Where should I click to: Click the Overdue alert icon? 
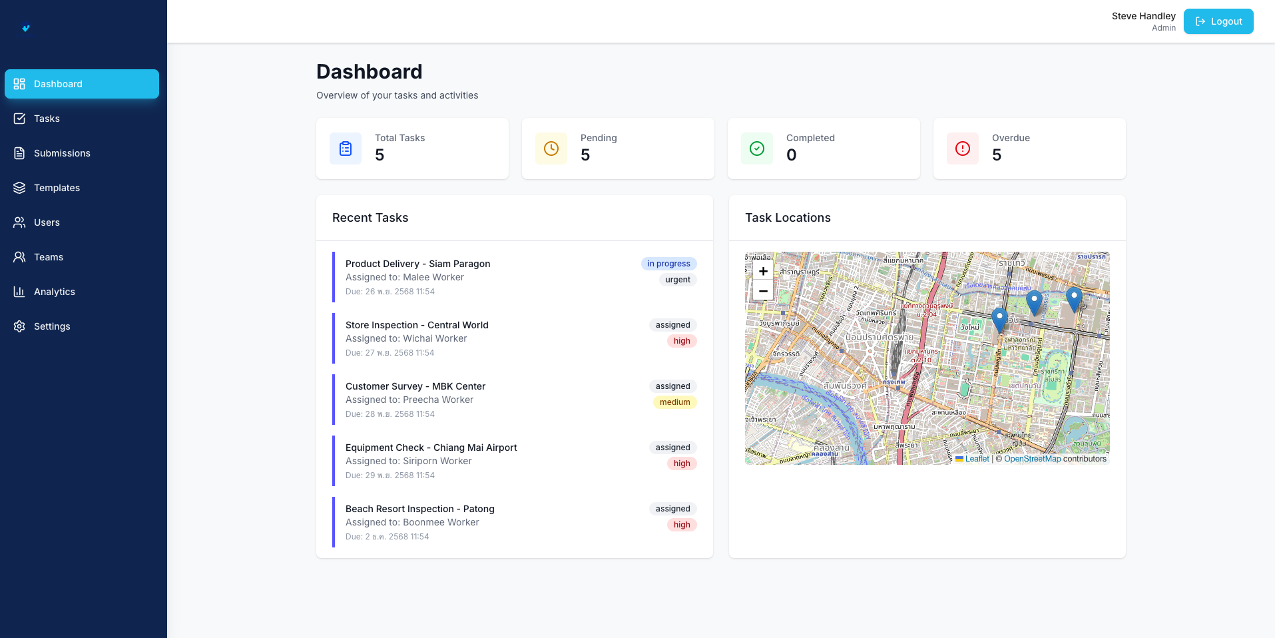[x=962, y=149]
